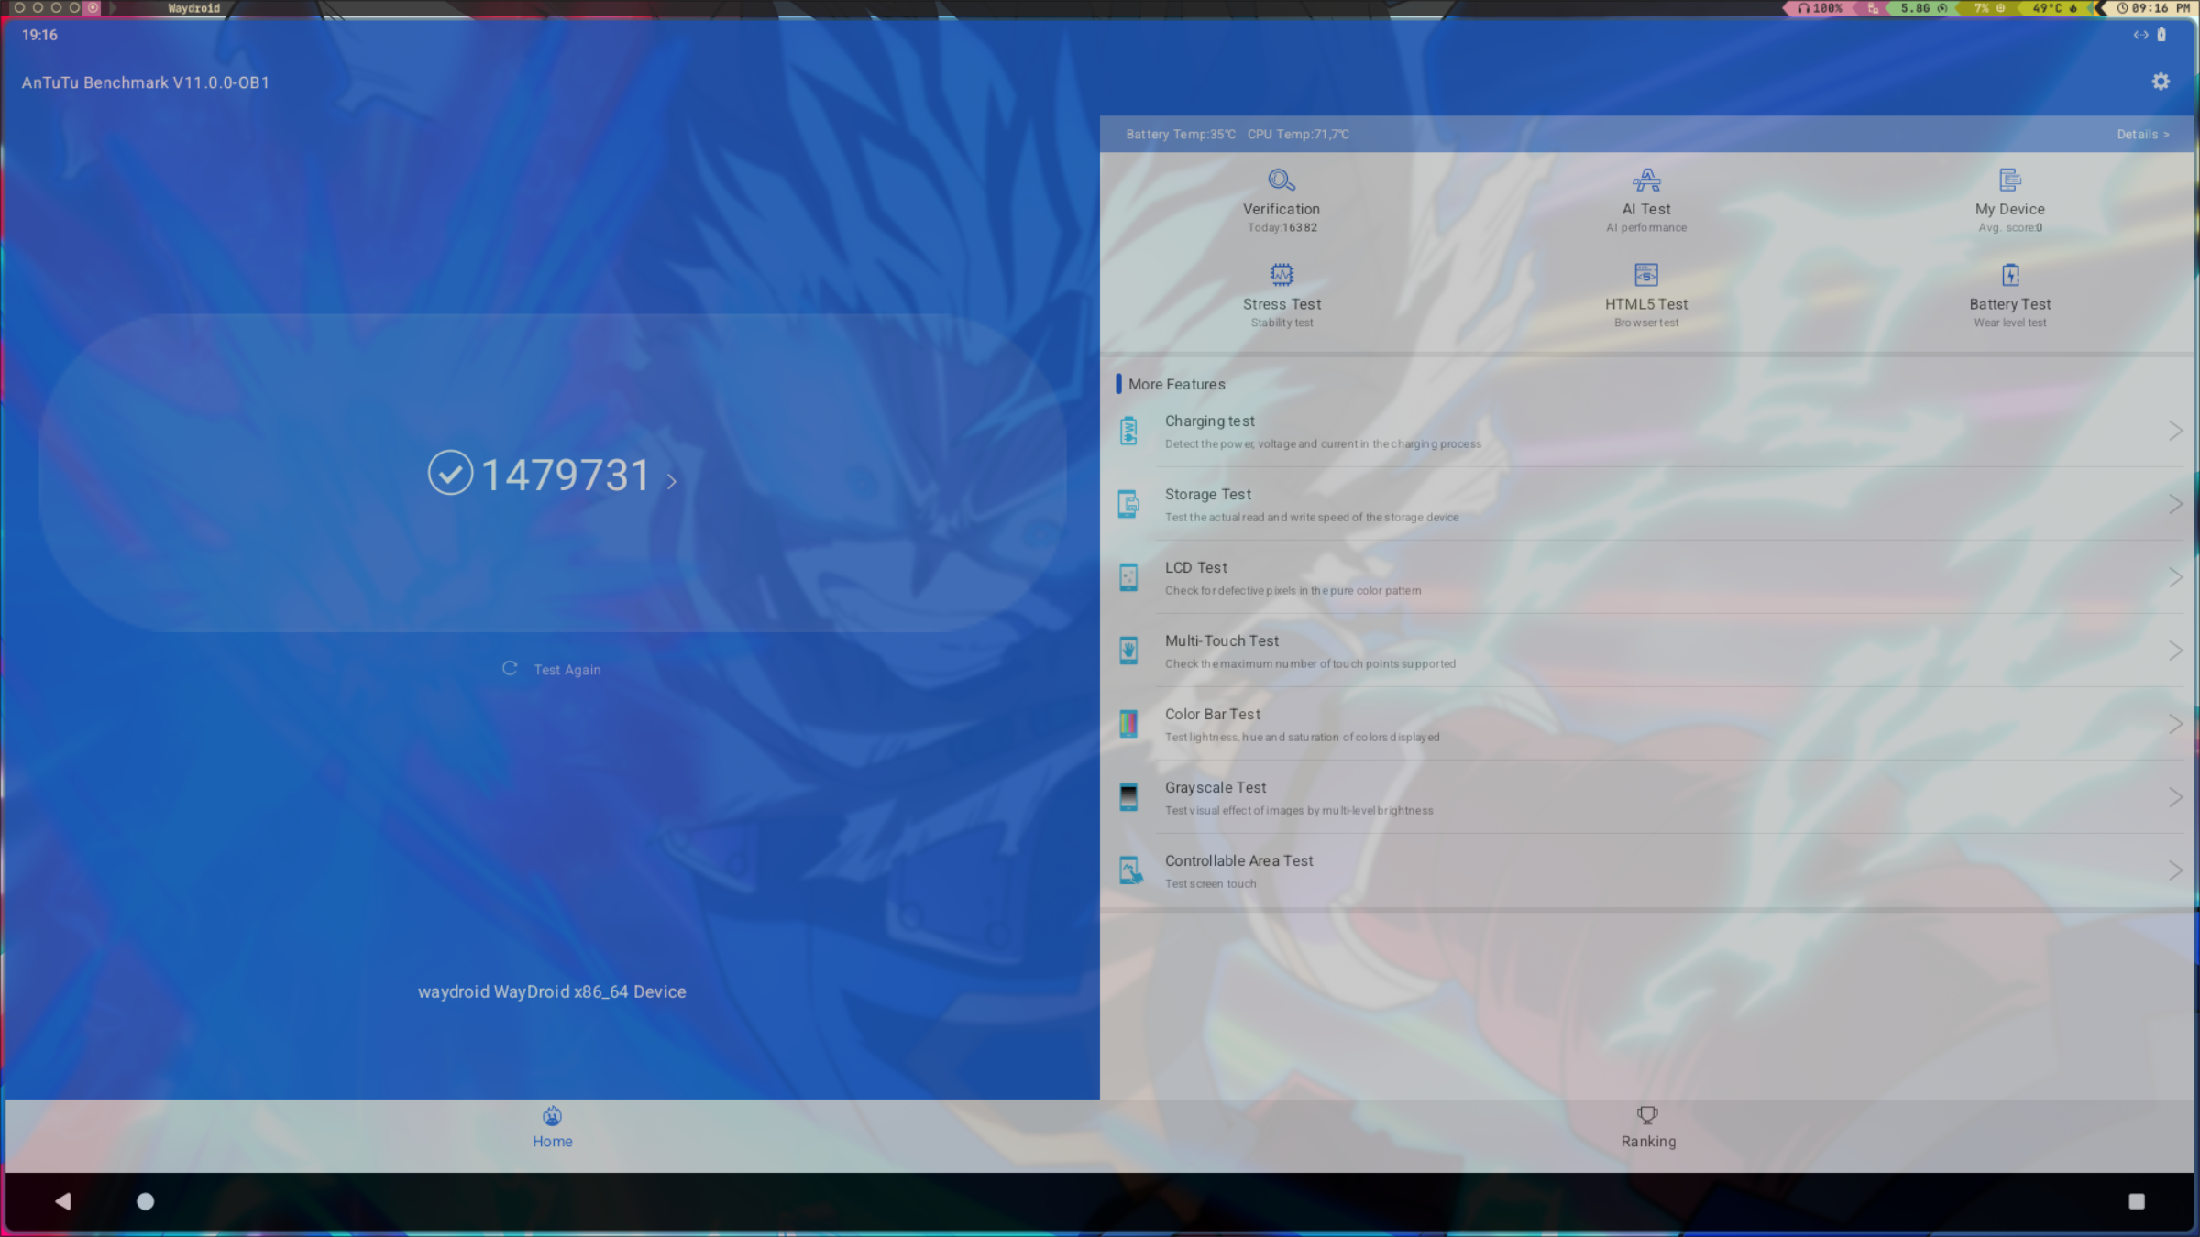This screenshot has height=1237, width=2200.
Task: Click the "Today:16382" verification count
Action: tap(1281, 228)
